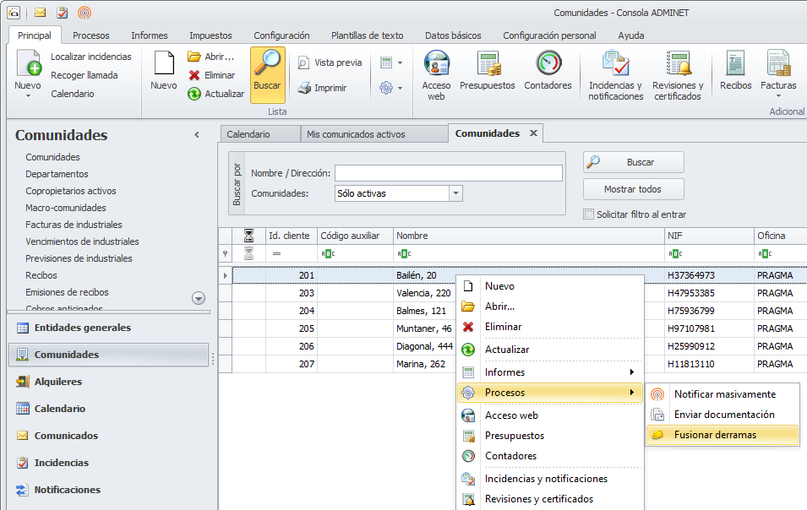Click the Buscar button in search panel
This screenshot has height=510, width=807.
[633, 162]
